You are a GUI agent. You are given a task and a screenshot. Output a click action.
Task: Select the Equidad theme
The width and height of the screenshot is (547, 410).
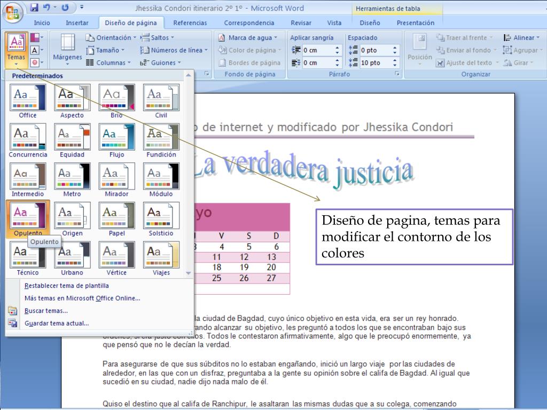pos(72,140)
